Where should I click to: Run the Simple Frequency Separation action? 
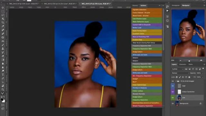(x=147, y=106)
